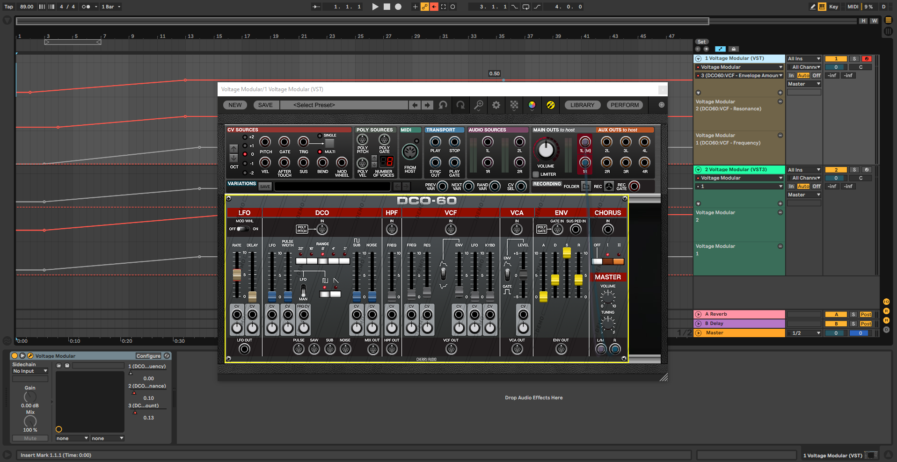Click the MIDI FROM HOST jack
This screenshot has width=897, height=462.
[x=410, y=152]
